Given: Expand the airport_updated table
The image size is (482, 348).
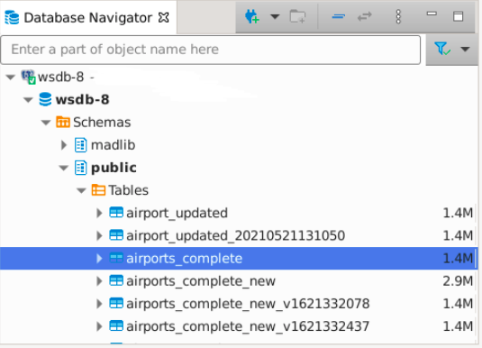Looking at the screenshot, I should (x=99, y=213).
